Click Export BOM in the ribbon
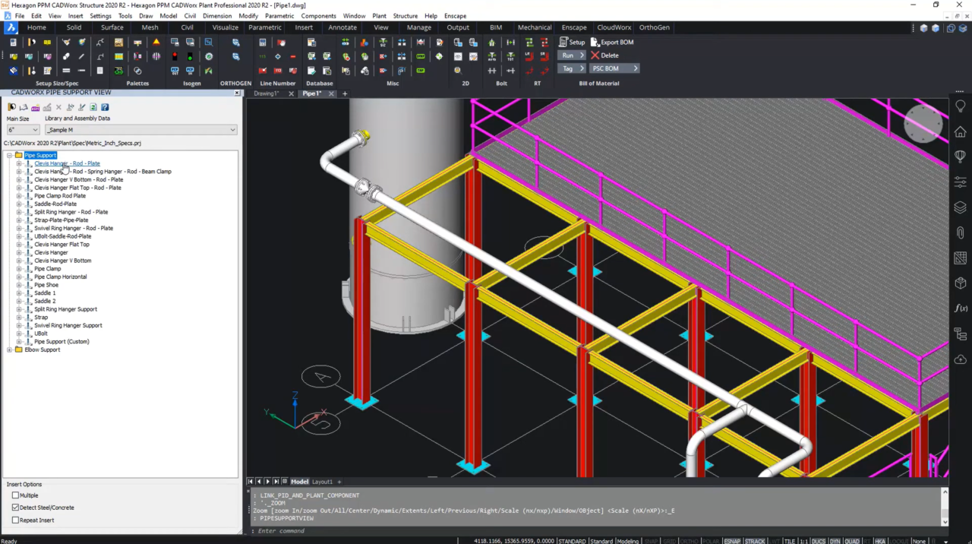The width and height of the screenshot is (972, 544). click(612, 42)
